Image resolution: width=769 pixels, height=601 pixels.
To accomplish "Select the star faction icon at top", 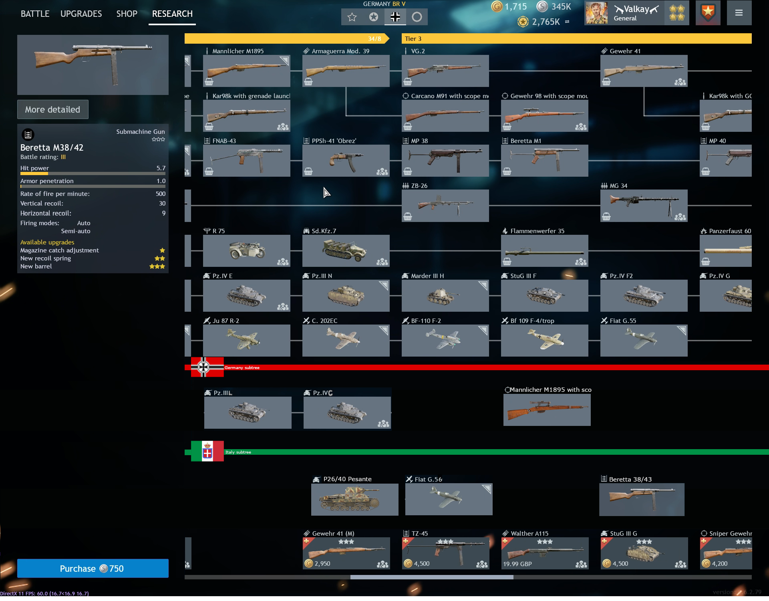I will (352, 17).
